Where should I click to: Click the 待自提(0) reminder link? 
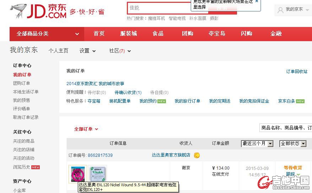coord(159,93)
